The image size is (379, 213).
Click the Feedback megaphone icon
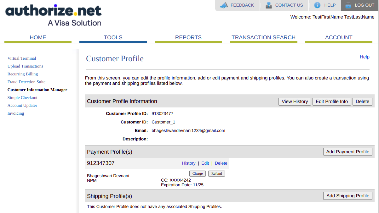click(224, 5)
